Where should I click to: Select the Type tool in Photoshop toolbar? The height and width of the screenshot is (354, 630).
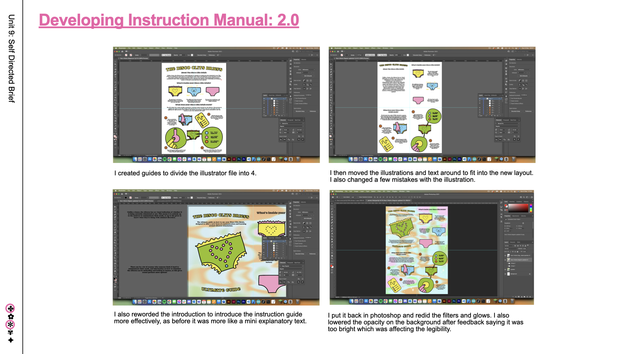click(332, 247)
